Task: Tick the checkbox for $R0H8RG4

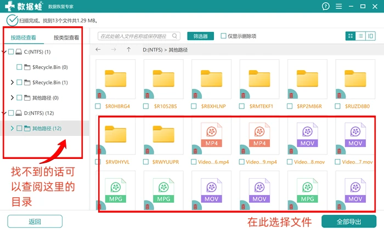Action: click(x=98, y=106)
